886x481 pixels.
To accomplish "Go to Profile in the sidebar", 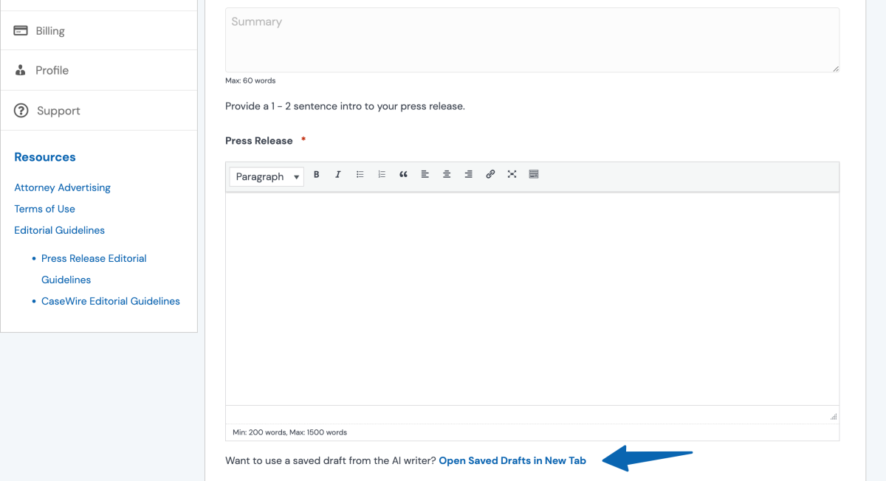I will click(52, 71).
